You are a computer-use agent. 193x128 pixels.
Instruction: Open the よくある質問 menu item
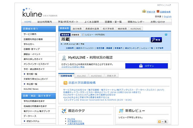(x=91, y=22)
